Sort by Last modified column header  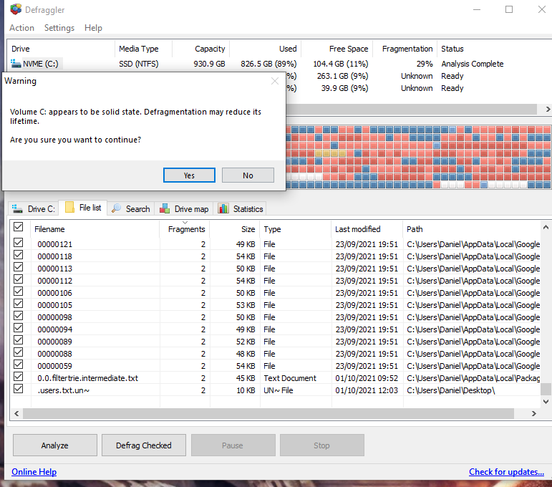coord(367,229)
